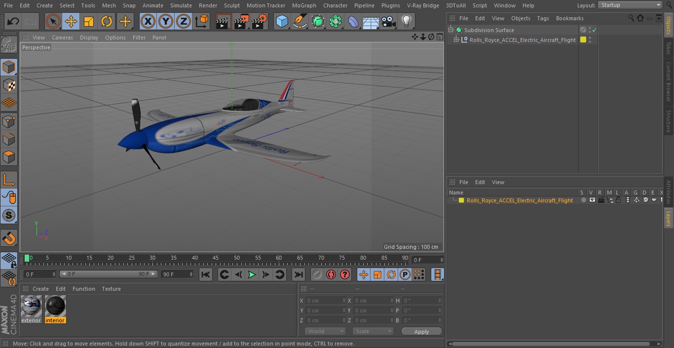Toggle X axis lock
Screen dimensions: 674x348
[x=148, y=21]
